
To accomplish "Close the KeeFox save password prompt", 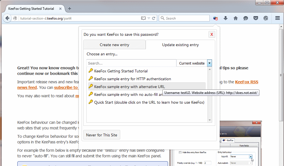I will tap(212, 34).
